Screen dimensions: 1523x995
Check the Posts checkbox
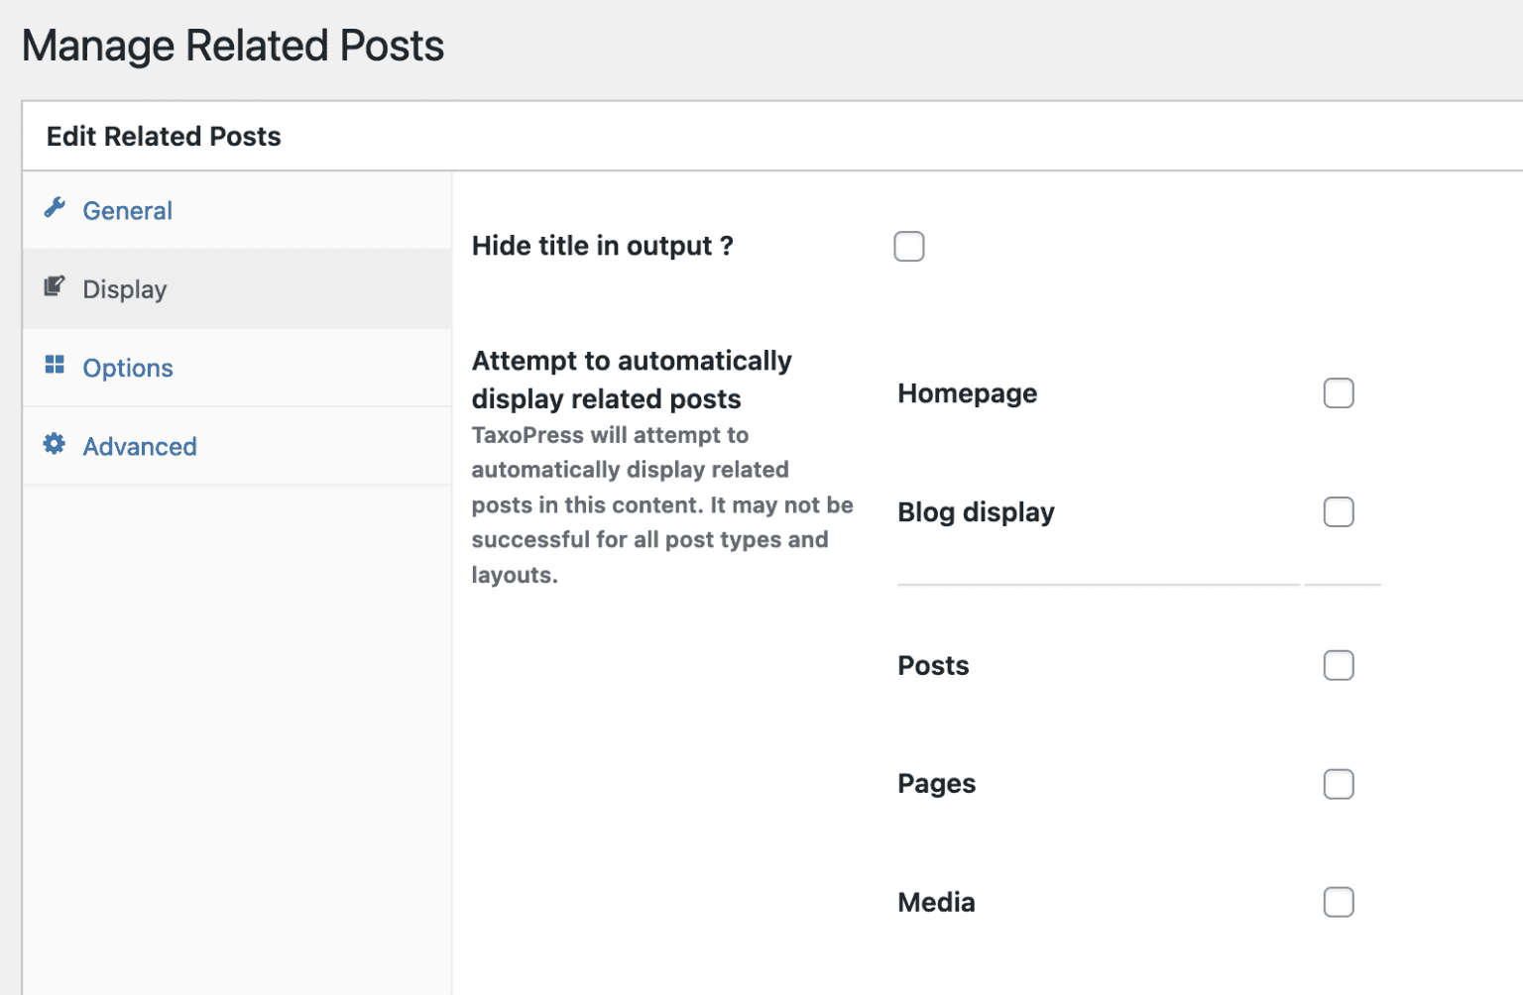[1339, 665]
